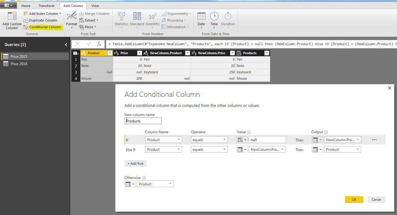Click the Cancel button
397x215 pixels.
point(376,200)
